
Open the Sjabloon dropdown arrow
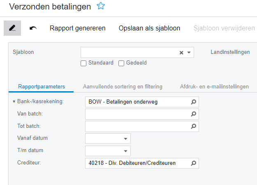[189, 53]
